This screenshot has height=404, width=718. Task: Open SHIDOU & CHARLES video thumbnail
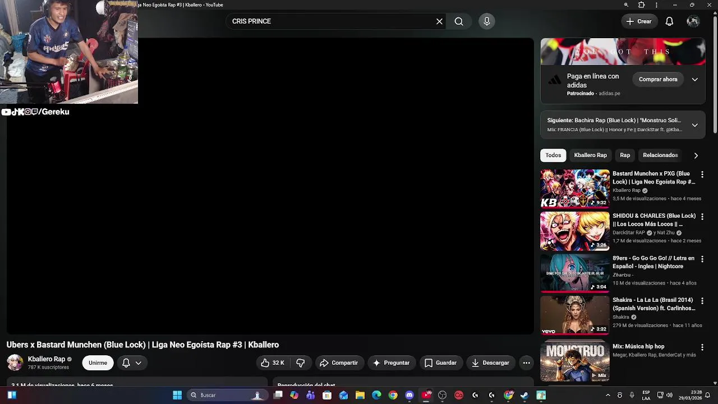574,231
